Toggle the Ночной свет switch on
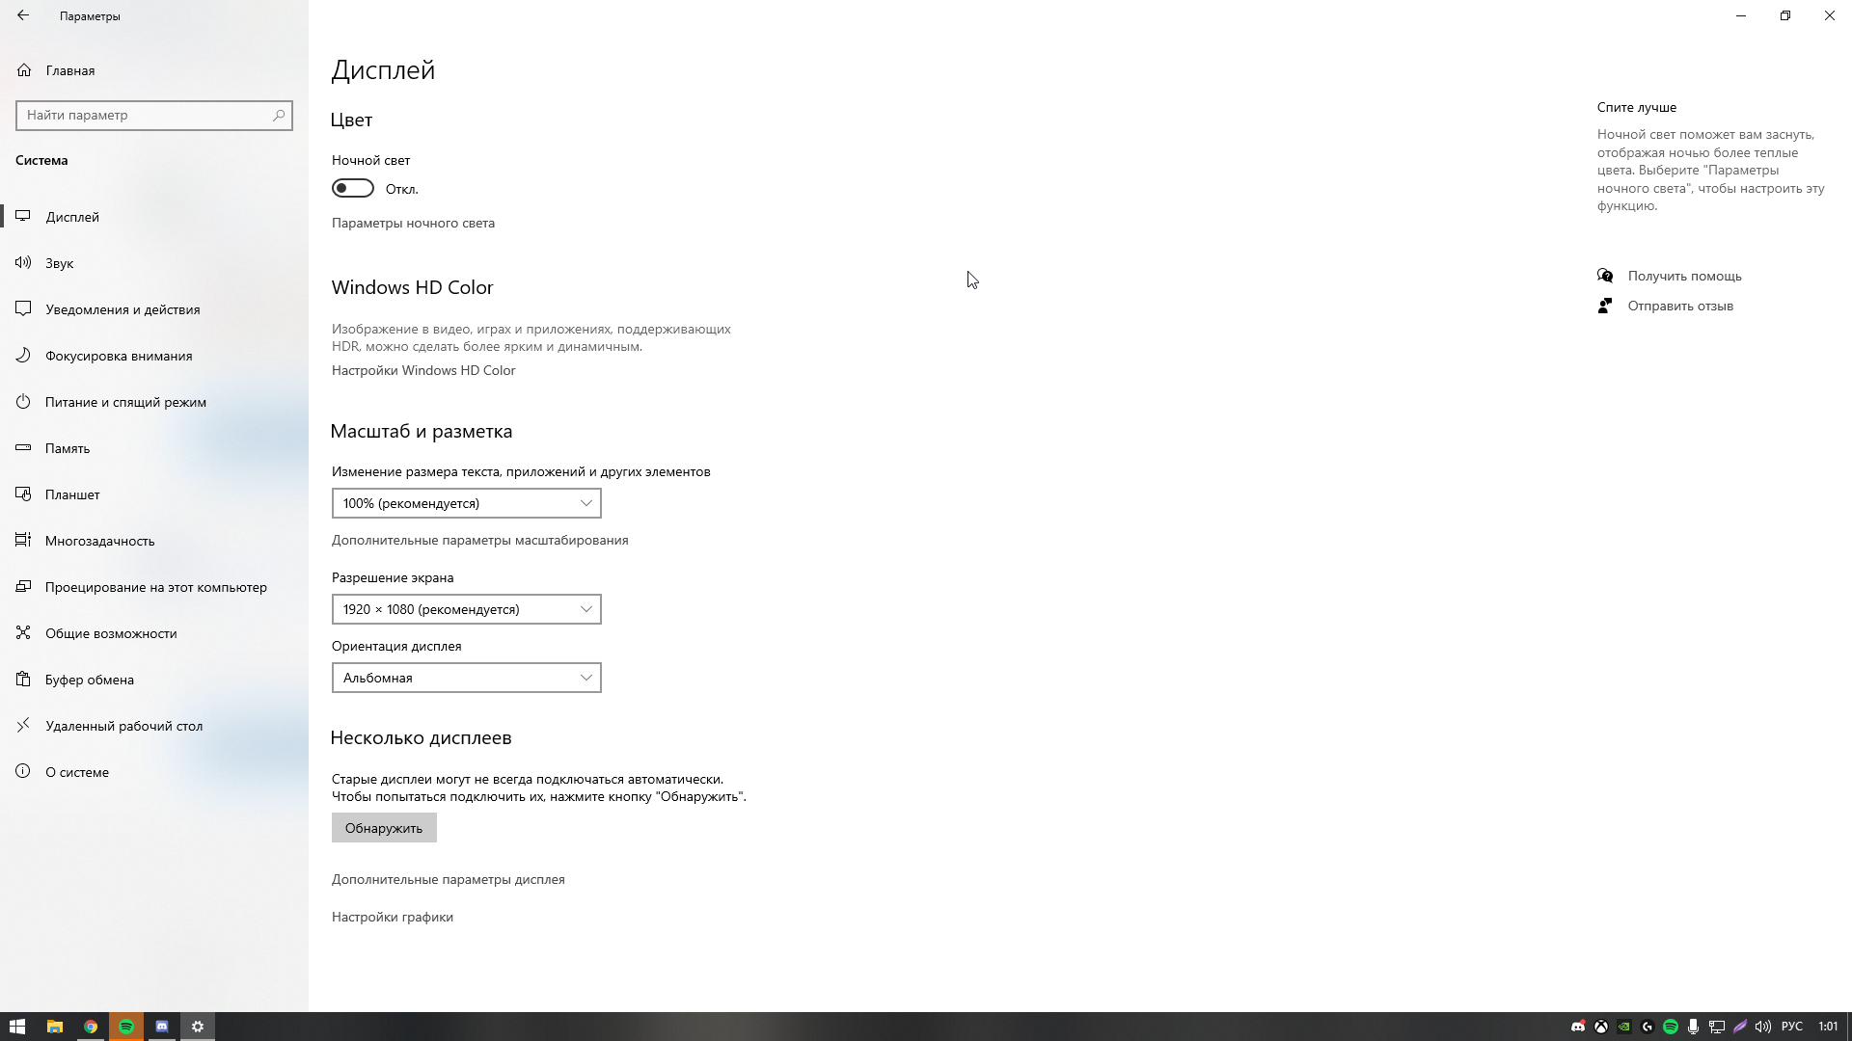This screenshot has width=1852, height=1041. (352, 188)
